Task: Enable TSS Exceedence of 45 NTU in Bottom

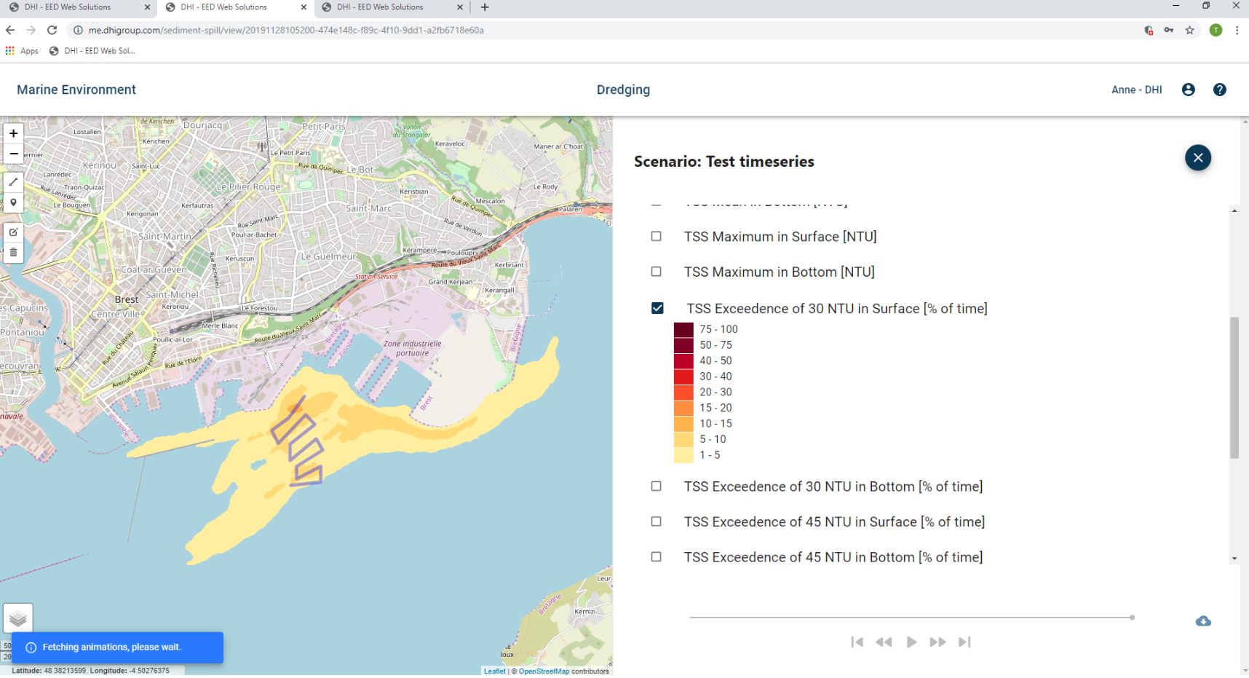Action: [x=657, y=557]
